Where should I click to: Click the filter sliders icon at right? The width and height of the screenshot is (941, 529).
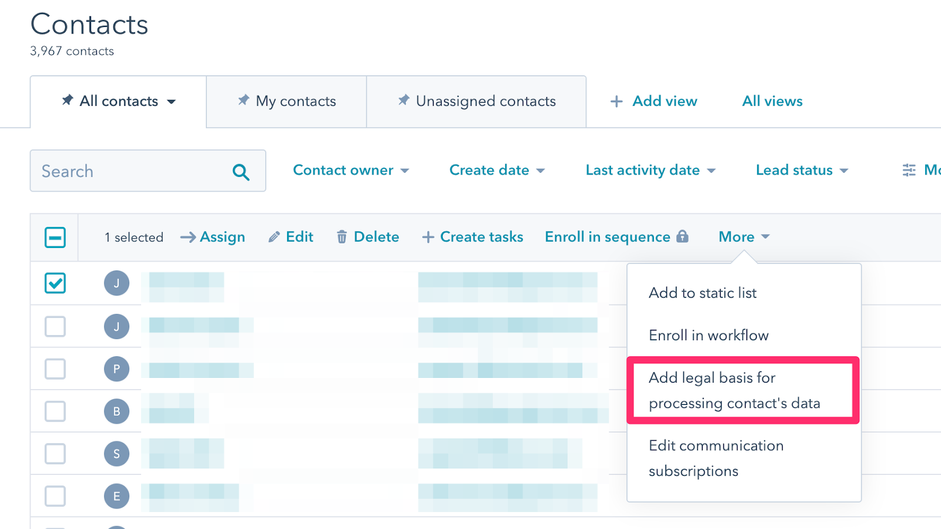pos(909,170)
